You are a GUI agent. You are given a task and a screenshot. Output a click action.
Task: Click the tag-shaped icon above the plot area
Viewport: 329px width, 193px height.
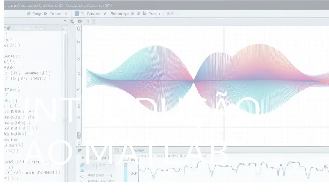click(x=80, y=21)
